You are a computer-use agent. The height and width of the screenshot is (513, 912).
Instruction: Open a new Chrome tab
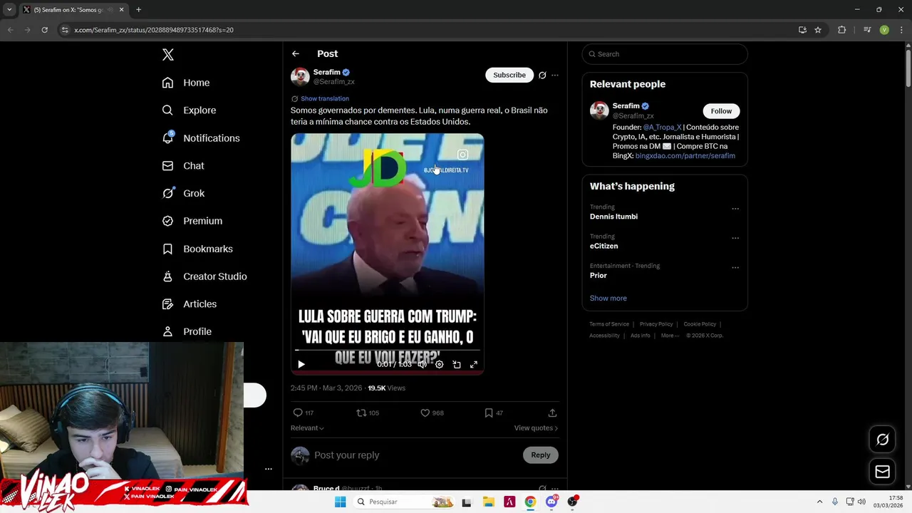point(138,10)
